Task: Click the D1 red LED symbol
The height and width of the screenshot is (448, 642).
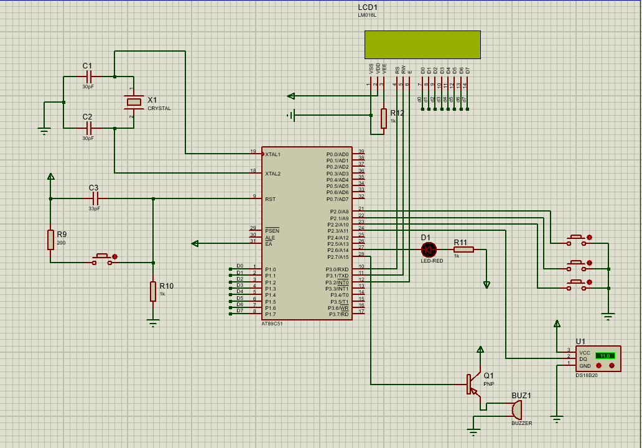Action: click(x=429, y=250)
